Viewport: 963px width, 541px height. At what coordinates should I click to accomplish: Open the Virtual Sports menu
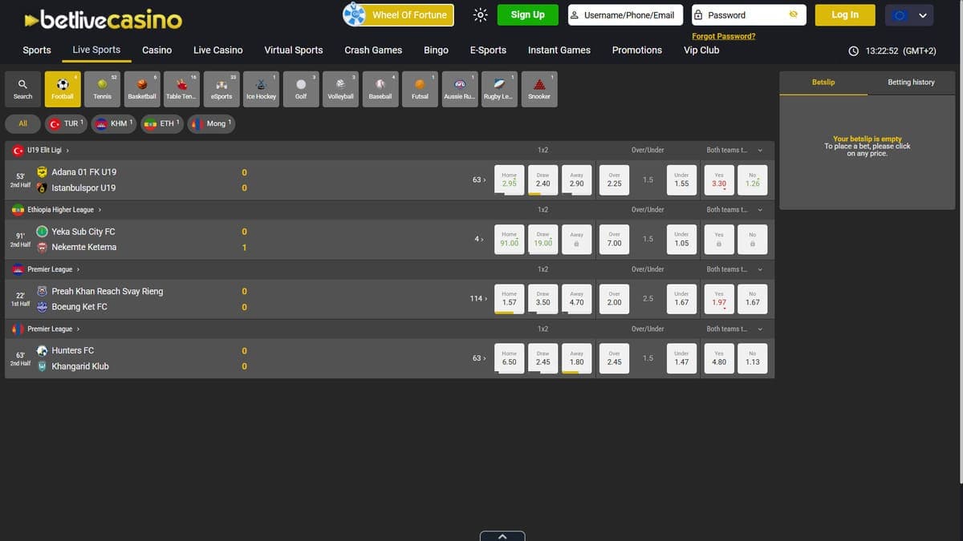pos(294,50)
